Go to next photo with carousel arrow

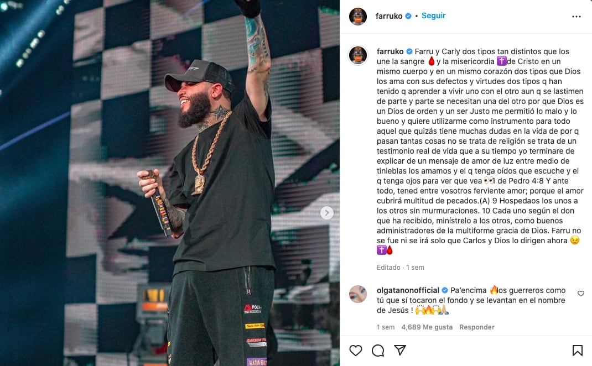click(326, 213)
